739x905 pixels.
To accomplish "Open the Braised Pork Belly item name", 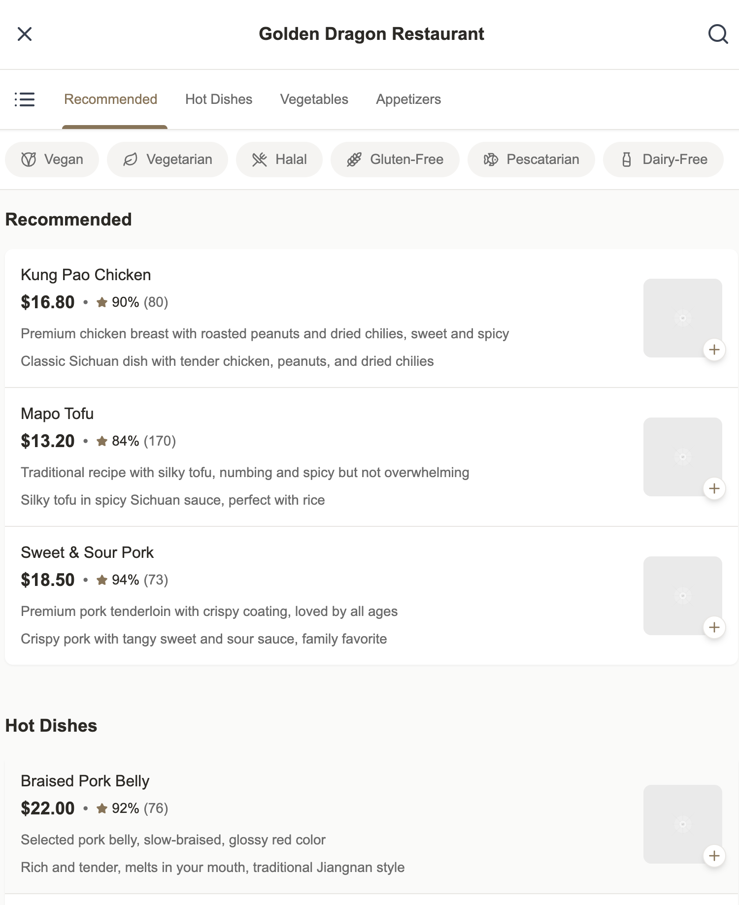I will point(85,781).
